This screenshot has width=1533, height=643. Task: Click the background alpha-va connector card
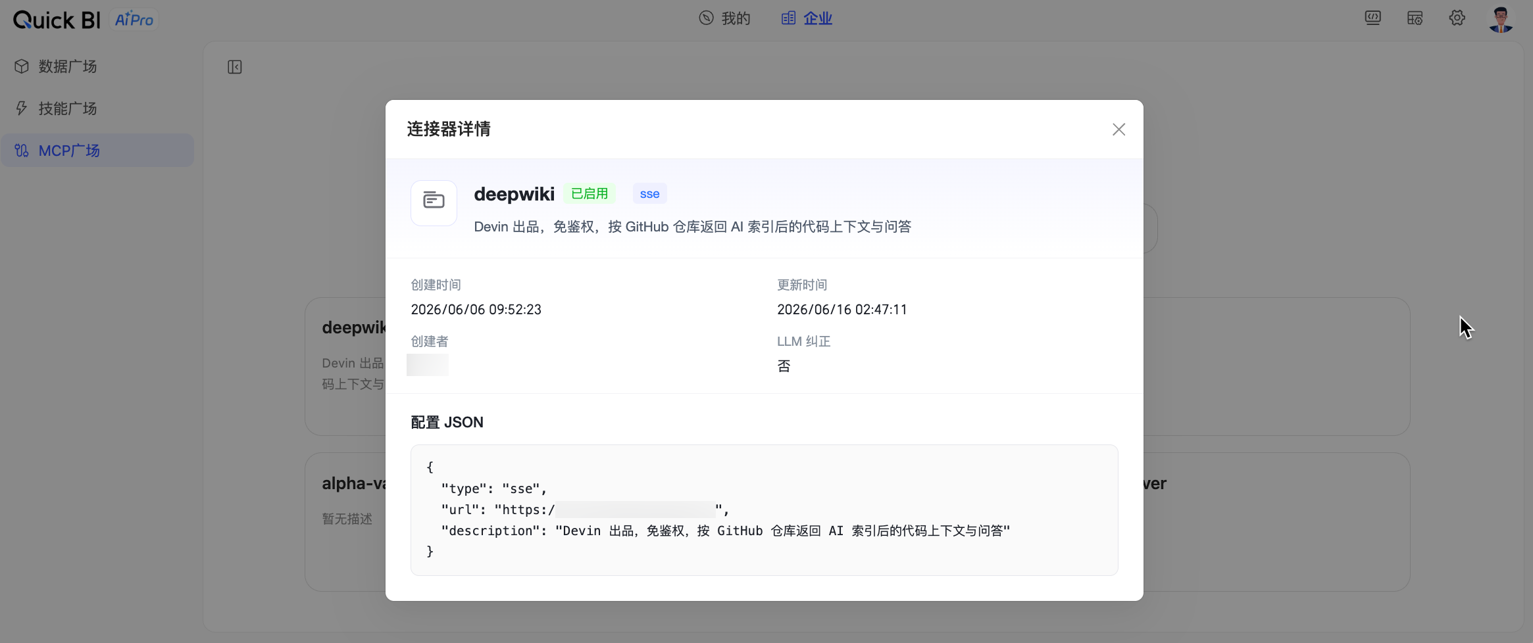tap(345, 521)
